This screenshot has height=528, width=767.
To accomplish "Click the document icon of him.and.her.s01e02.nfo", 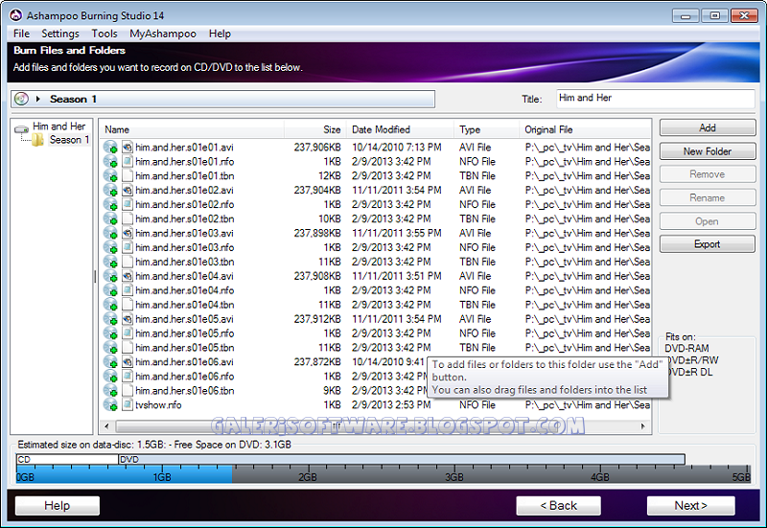I will (x=128, y=204).
